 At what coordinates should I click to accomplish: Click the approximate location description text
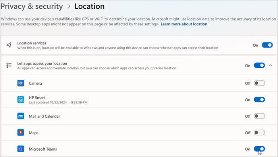tap(97, 68)
